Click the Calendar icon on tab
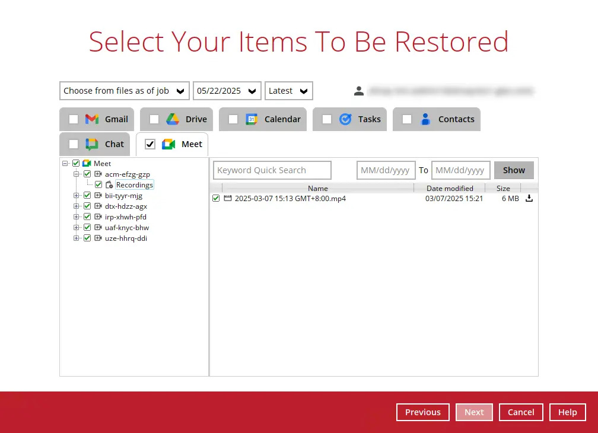Screen dimensions: 598x433 point(252,119)
